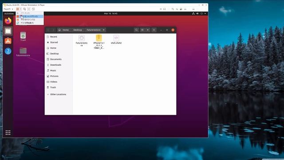Select Videos in the Files sidebar
The width and height of the screenshot is (284, 160).
(x=59, y=82)
